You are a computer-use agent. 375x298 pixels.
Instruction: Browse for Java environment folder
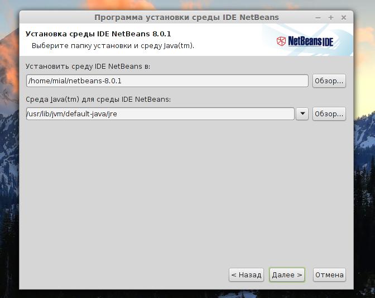pyautogui.click(x=329, y=114)
